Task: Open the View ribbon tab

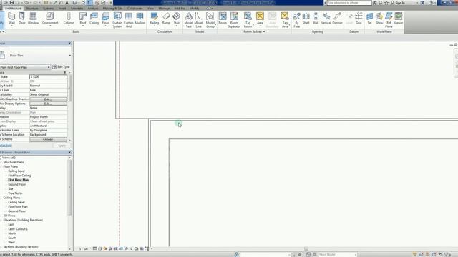Action: [x=150, y=9]
